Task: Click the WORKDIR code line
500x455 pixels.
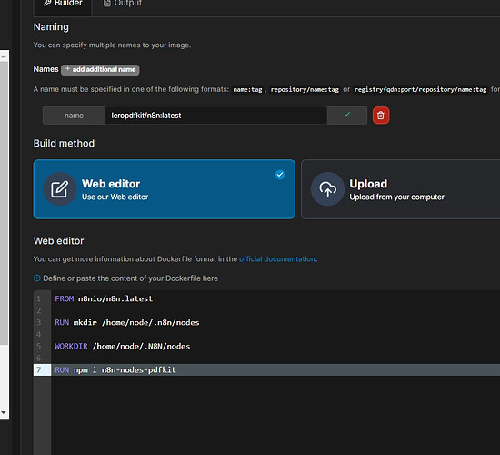Action: point(122,346)
